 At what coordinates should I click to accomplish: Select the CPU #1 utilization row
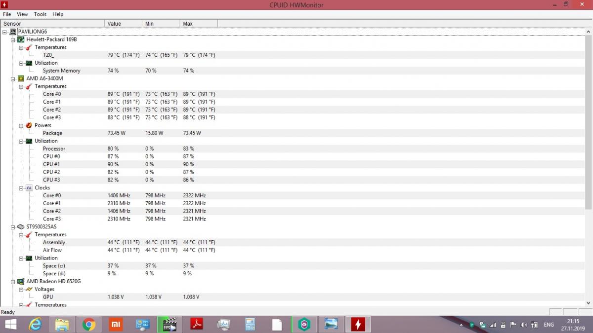click(x=292, y=164)
